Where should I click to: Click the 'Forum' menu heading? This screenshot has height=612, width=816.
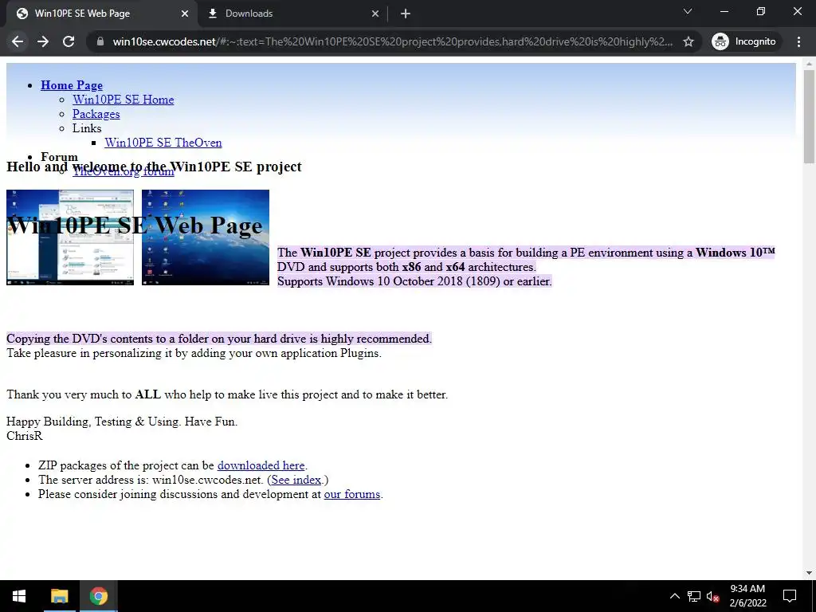point(59,157)
